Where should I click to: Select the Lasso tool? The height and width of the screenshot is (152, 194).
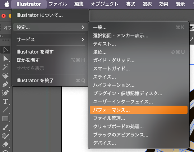[x=5, y=75]
